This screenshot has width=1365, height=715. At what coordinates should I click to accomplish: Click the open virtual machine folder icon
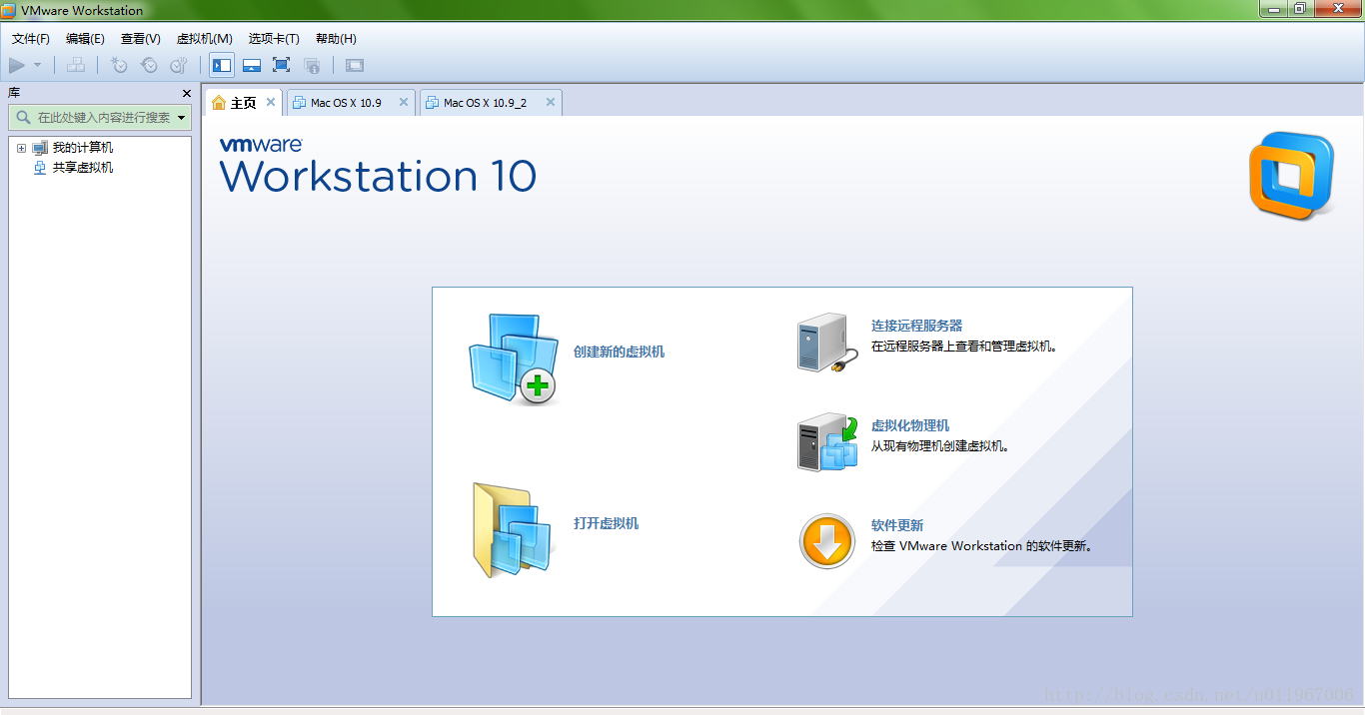click(513, 530)
